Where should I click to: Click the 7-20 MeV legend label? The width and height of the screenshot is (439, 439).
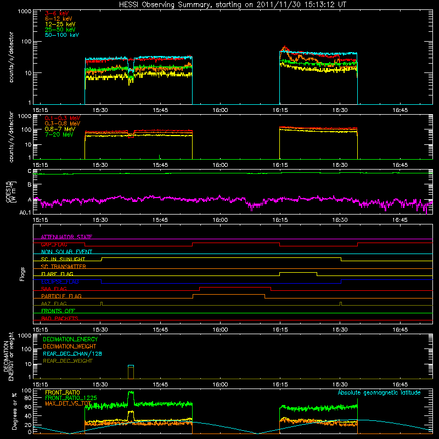click(59, 134)
